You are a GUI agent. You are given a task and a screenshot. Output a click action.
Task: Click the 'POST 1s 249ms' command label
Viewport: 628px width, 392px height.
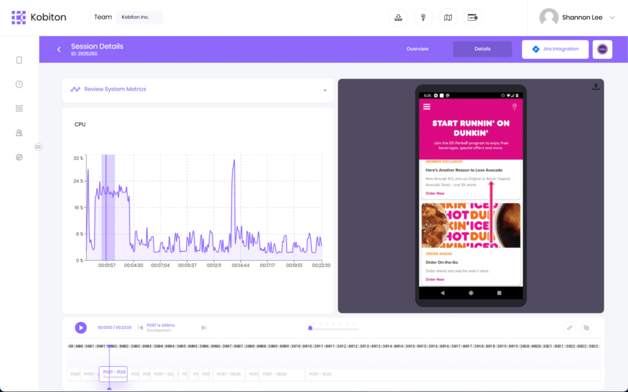(161, 325)
